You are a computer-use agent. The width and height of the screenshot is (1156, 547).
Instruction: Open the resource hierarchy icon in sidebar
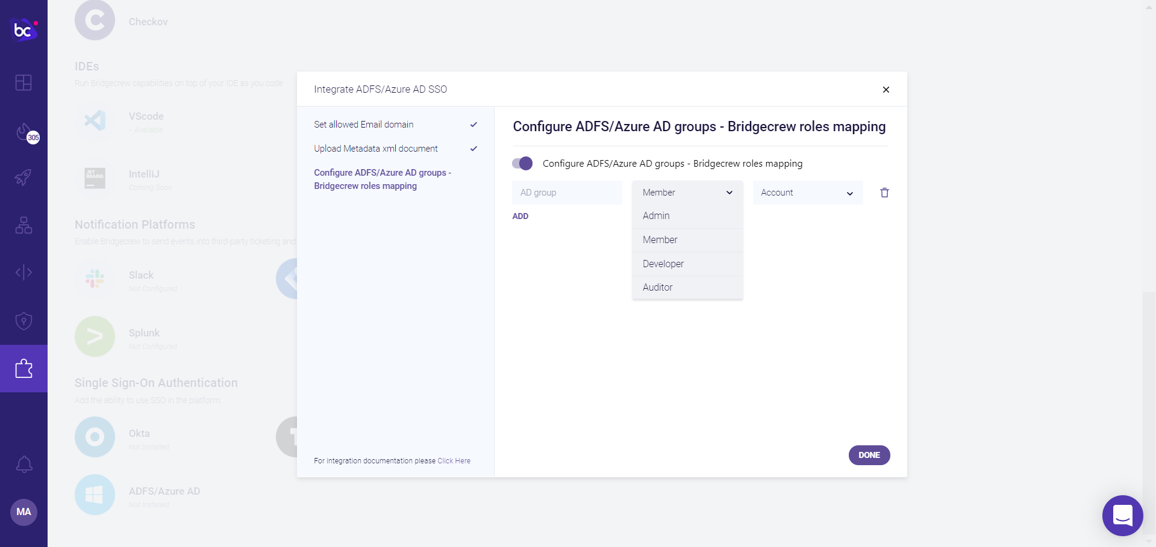pyautogui.click(x=23, y=225)
